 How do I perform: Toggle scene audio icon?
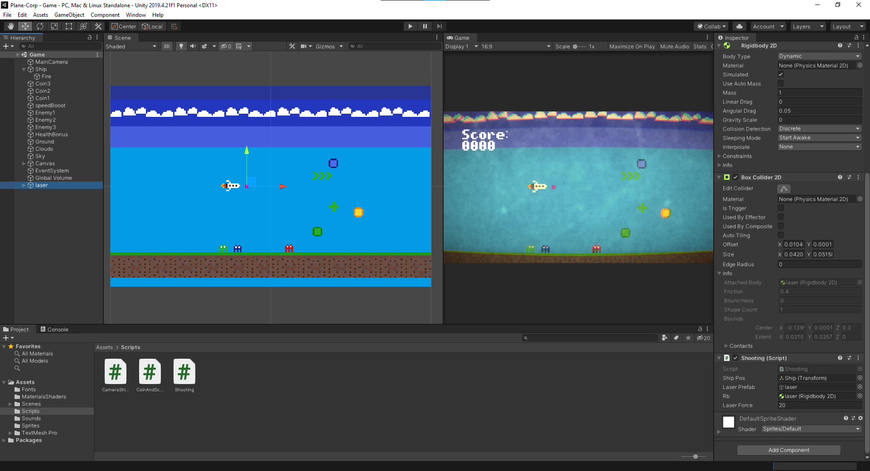point(193,46)
